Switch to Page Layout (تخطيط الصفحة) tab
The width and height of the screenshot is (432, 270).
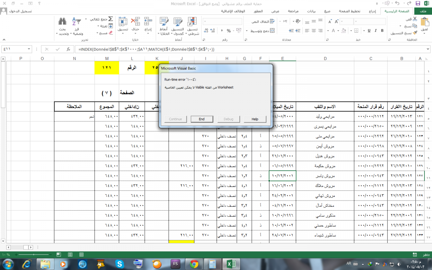pyautogui.click(x=349, y=11)
